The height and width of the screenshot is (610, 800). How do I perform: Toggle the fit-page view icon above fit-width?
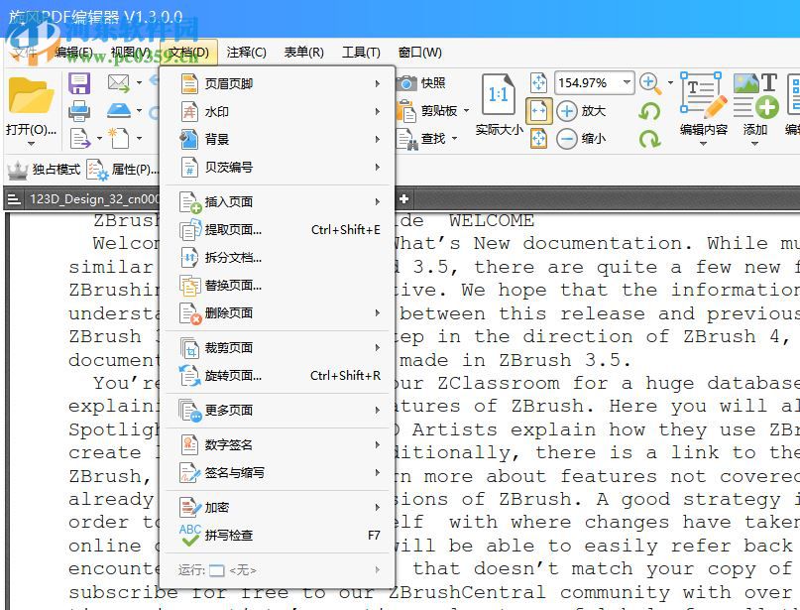540,82
